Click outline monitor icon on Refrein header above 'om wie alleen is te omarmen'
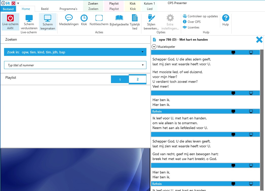The image size is (265, 191). click(x=251, y=111)
